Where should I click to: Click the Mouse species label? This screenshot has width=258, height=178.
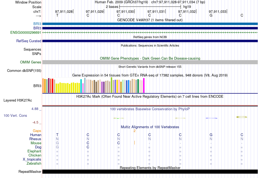point(36,143)
